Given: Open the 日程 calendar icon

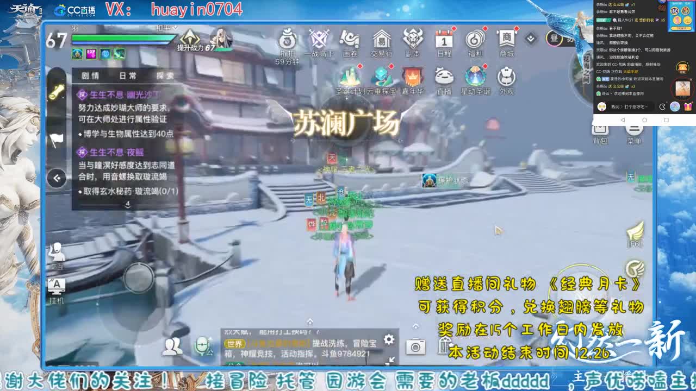Looking at the screenshot, I should (x=444, y=40).
